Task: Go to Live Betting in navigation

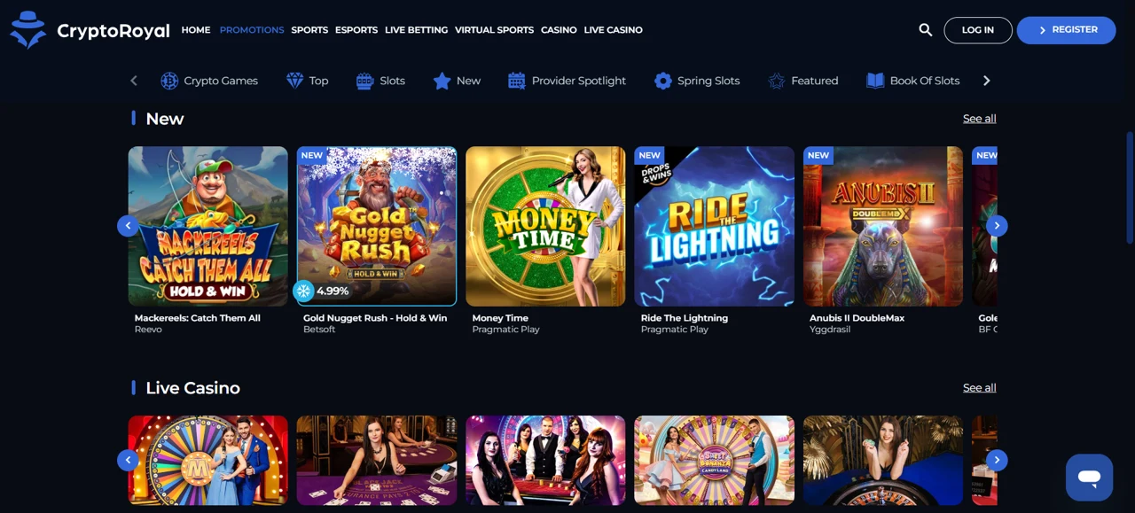Action: pyautogui.click(x=416, y=30)
